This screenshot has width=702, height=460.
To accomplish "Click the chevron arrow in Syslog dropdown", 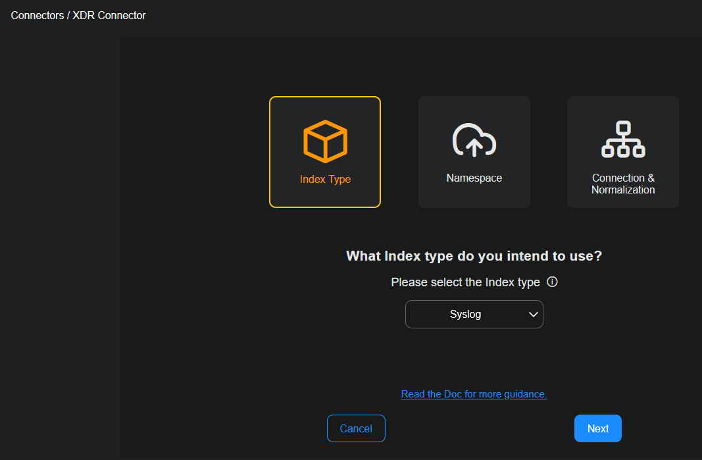I will pyautogui.click(x=533, y=315).
